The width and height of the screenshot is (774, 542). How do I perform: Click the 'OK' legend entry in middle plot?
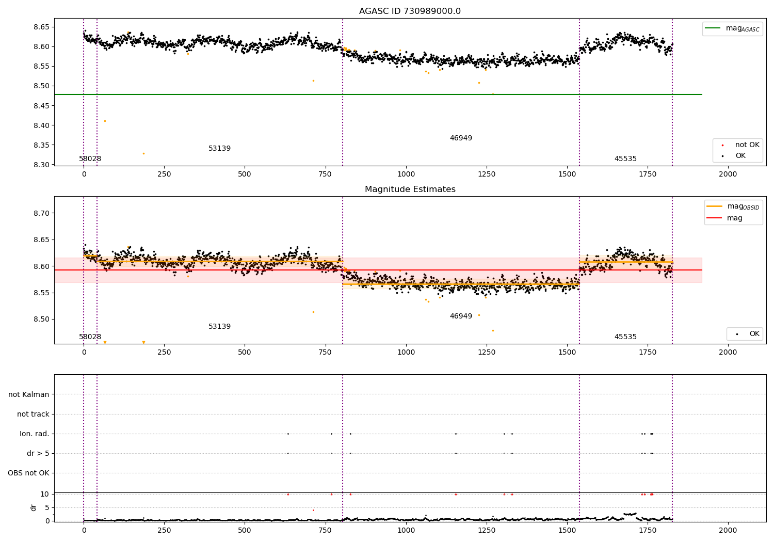(747, 334)
